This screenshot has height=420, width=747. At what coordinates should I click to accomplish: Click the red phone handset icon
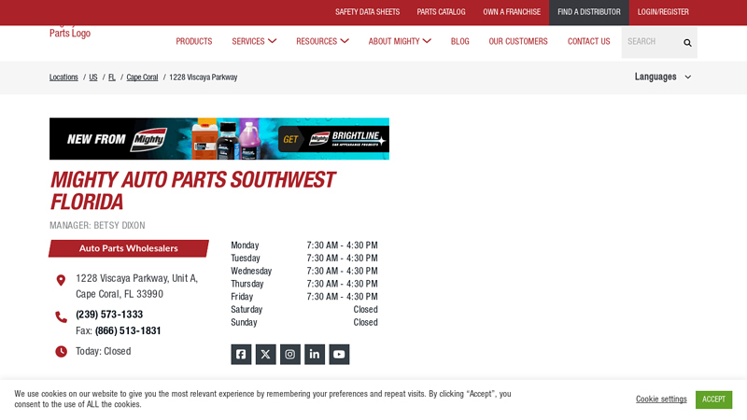61,316
